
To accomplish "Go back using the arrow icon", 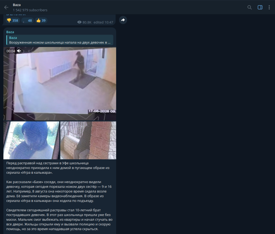I will click(x=6, y=7).
